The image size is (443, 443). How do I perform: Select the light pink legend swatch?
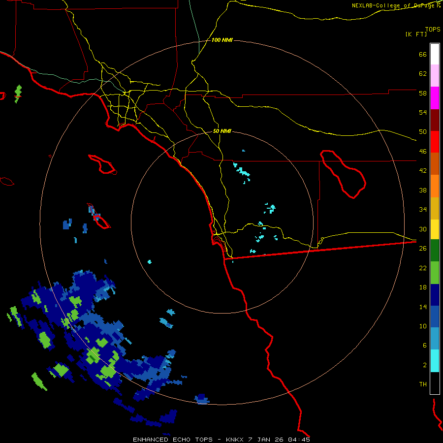[x=435, y=75]
